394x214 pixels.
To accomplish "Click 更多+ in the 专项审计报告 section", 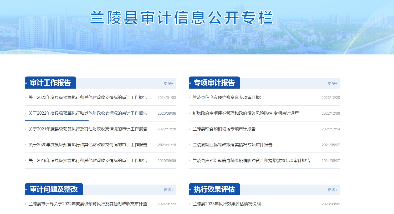I will [x=332, y=83].
